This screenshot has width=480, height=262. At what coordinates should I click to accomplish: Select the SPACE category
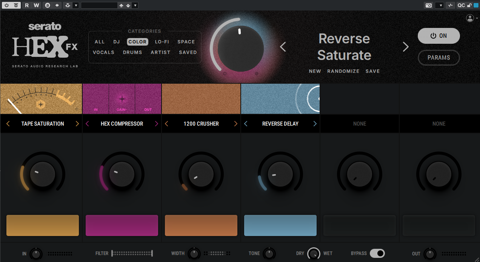pos(186,42)
